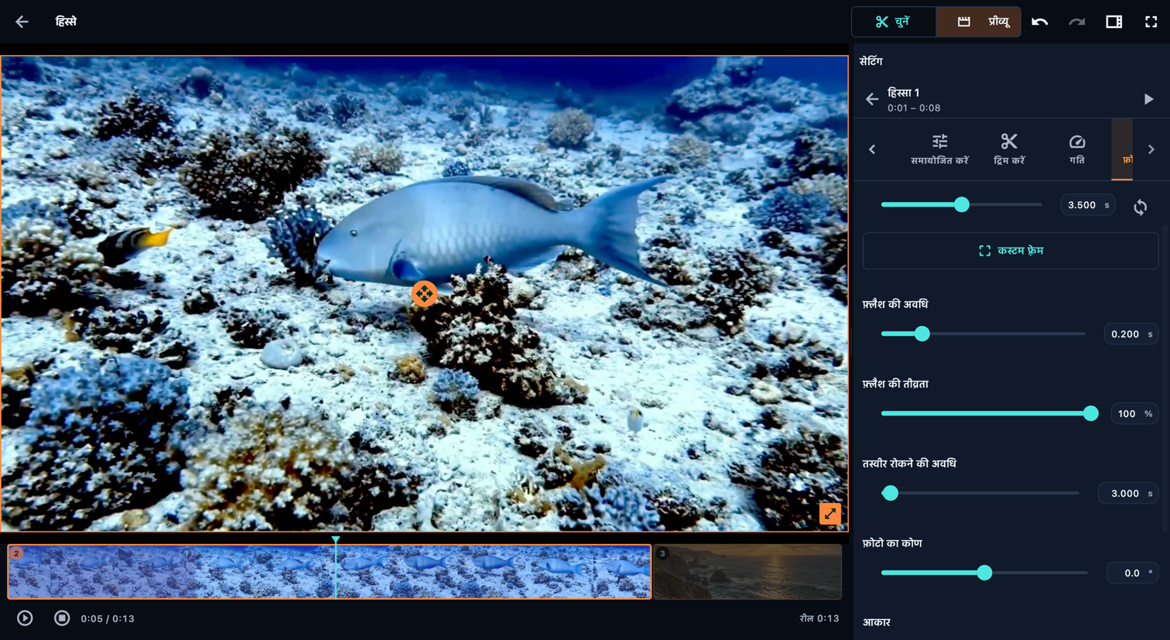Edit the 0.200 flash duration field
This screenshot has height=640, width=1170.
coord(1131,334)
